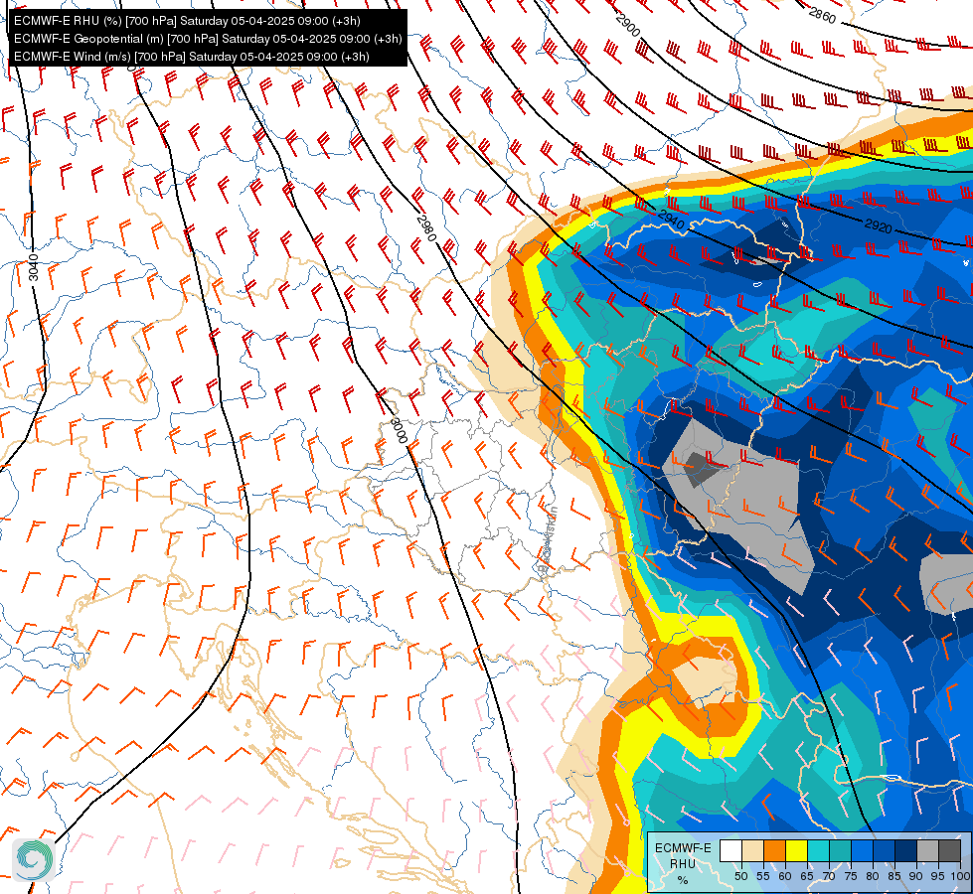Click the 55 legend tick label

[762, 876]
